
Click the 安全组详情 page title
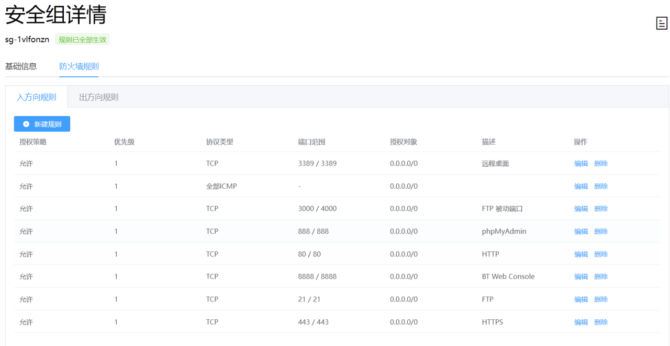pyautogui.click(x=55, y=15)
